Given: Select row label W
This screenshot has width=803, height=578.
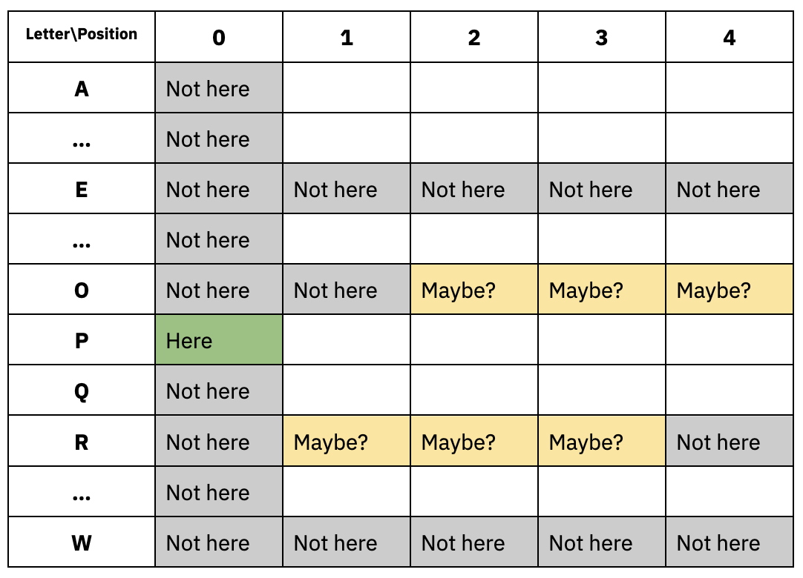Looking at the screenshot, I should click(x=82, y=542).
